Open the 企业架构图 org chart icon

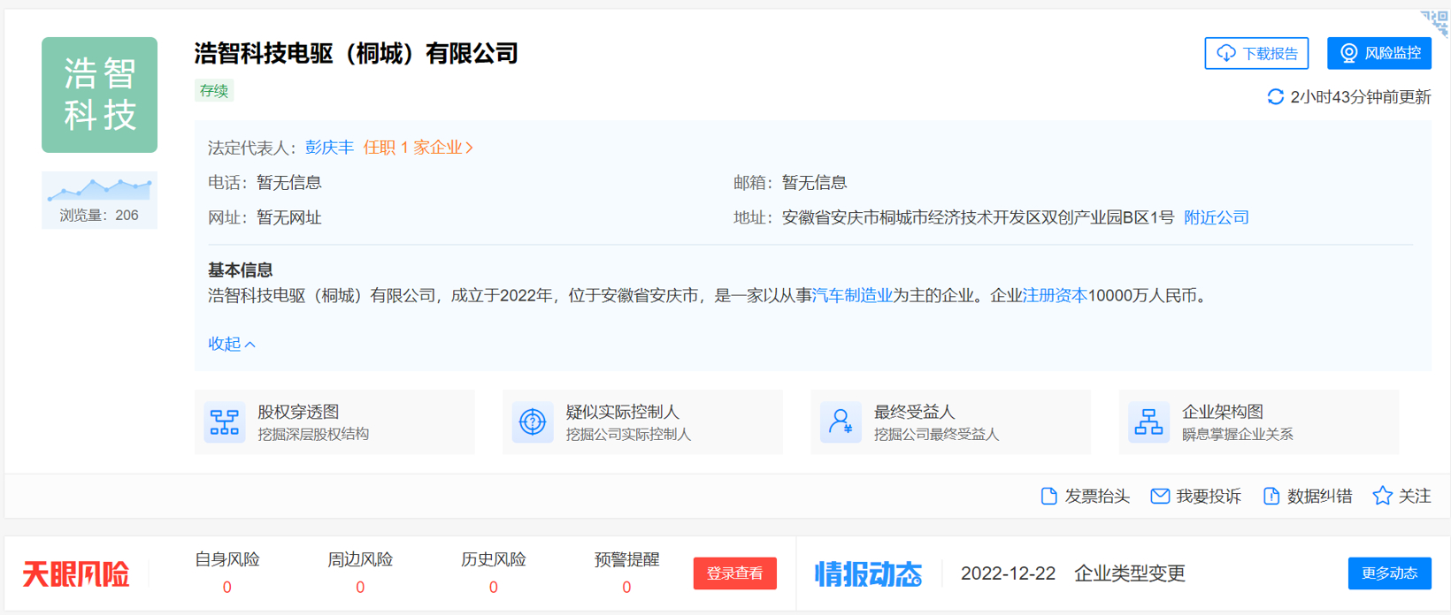point(1148,422)
